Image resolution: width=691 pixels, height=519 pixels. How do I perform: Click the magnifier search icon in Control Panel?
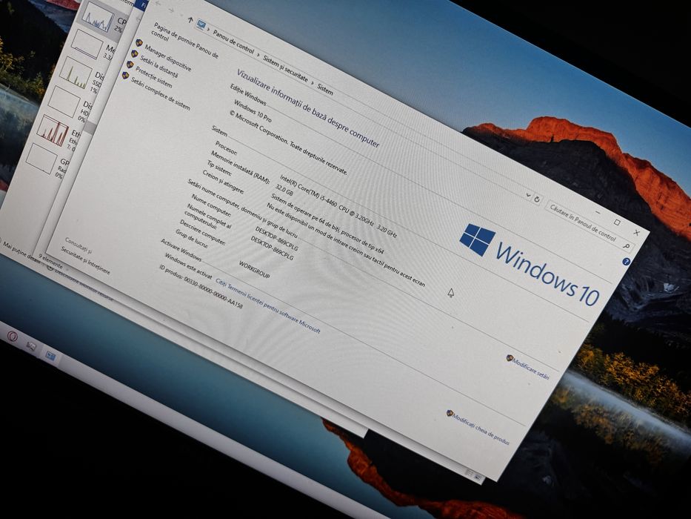point(627,246)
